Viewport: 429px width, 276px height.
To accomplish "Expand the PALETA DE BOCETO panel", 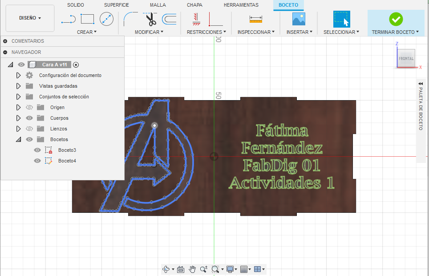I will [x=421, y=84].
